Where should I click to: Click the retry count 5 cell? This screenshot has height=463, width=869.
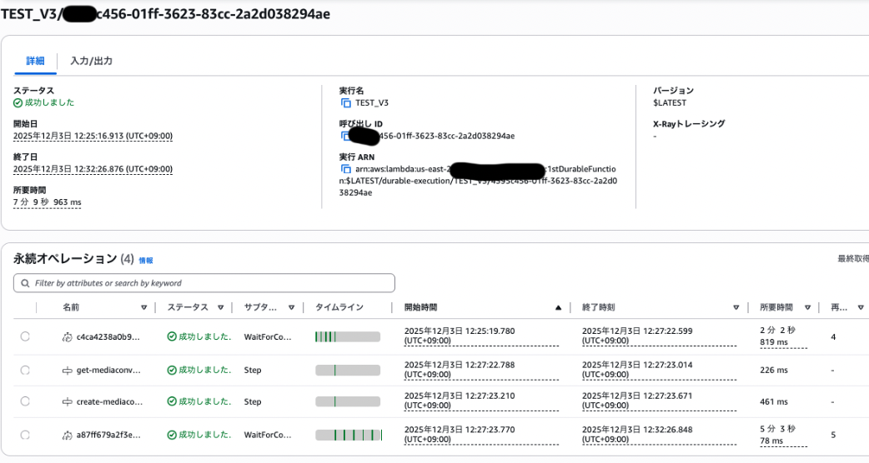(x=833, y=436)
